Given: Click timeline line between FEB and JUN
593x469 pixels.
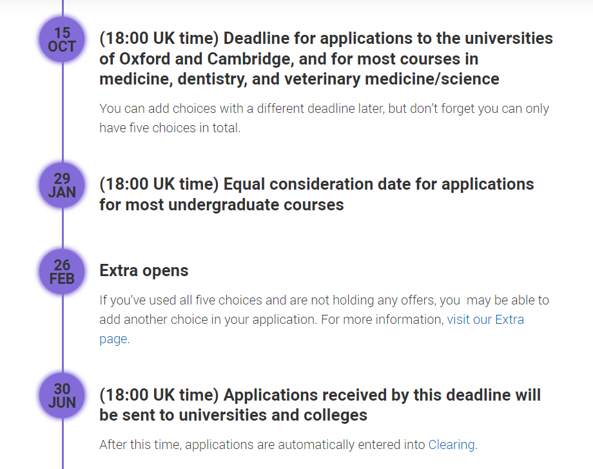Looking at the screenshot, I should (x=63, y=334).
